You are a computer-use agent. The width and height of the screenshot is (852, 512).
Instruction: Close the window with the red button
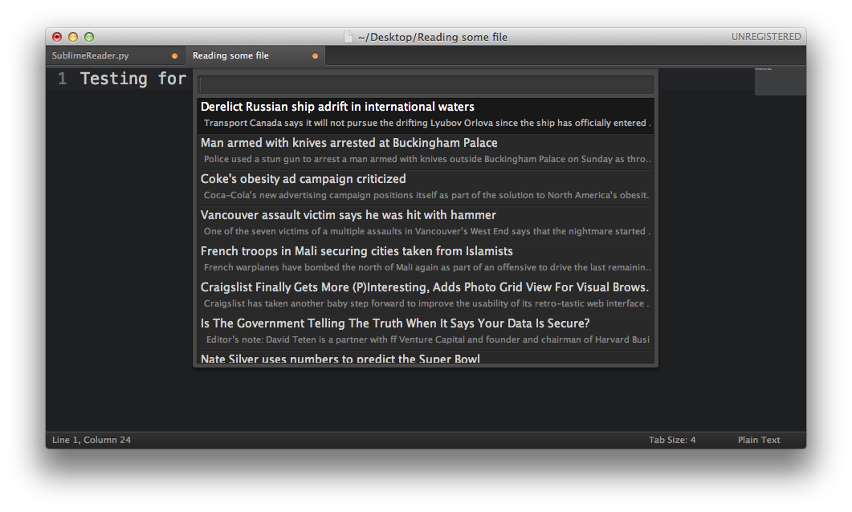pyautogui.click(x=57, y=37)
